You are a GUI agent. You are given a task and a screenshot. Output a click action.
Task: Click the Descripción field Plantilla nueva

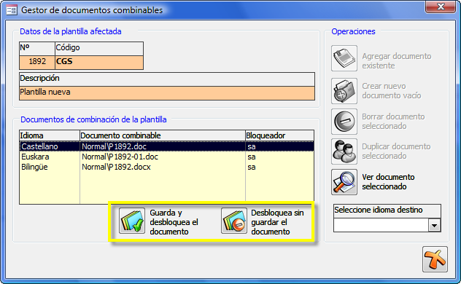coord(167,93)
